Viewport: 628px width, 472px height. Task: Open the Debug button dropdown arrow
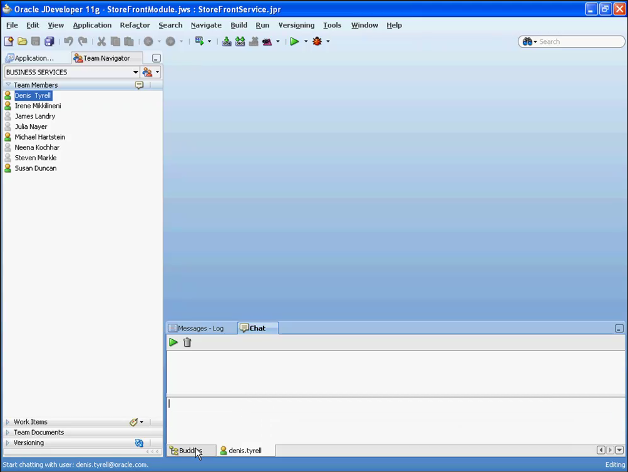click(328, 41)
